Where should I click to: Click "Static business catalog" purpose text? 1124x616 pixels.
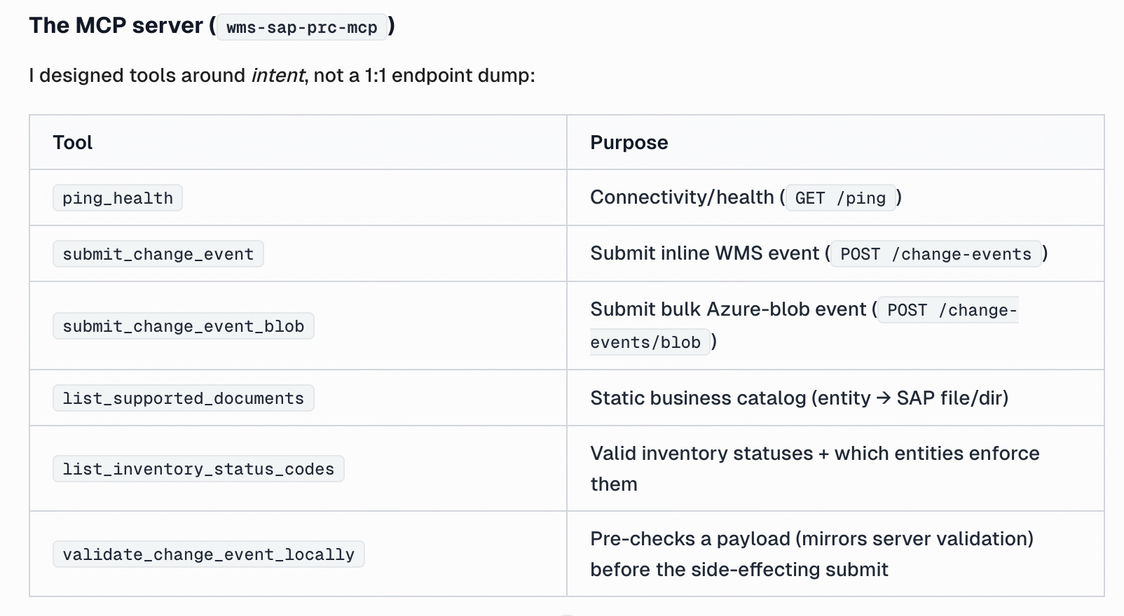point(698,398)
